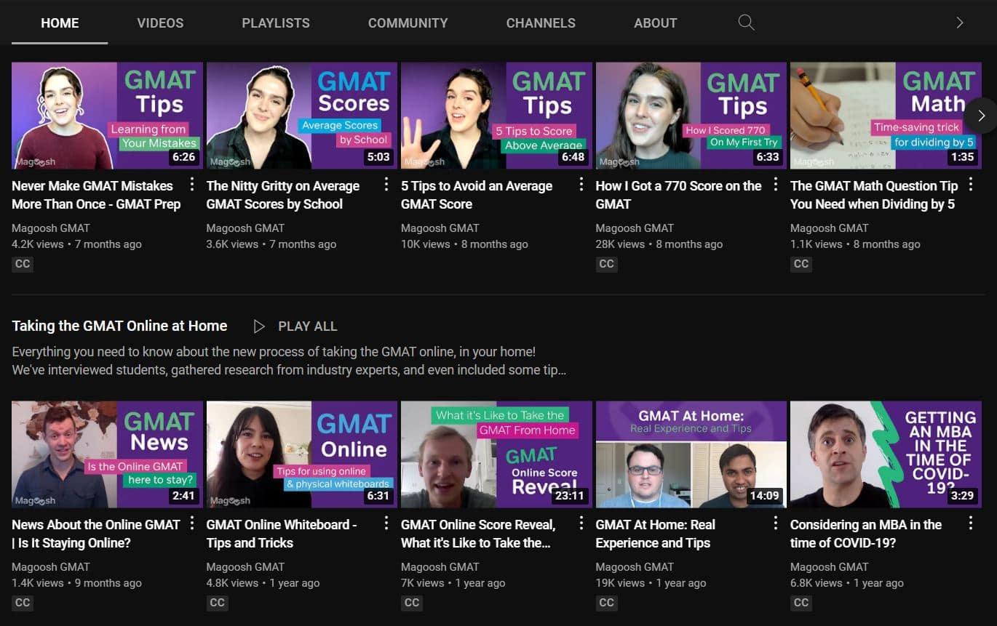Open the Magoosh GMAT channel link under the 770 video
The height and width of the screenshot is (626, 997).
tap(635, 228)
